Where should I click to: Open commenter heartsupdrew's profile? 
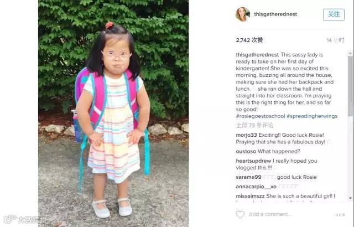pyautogui.click(x=253, y=161)
